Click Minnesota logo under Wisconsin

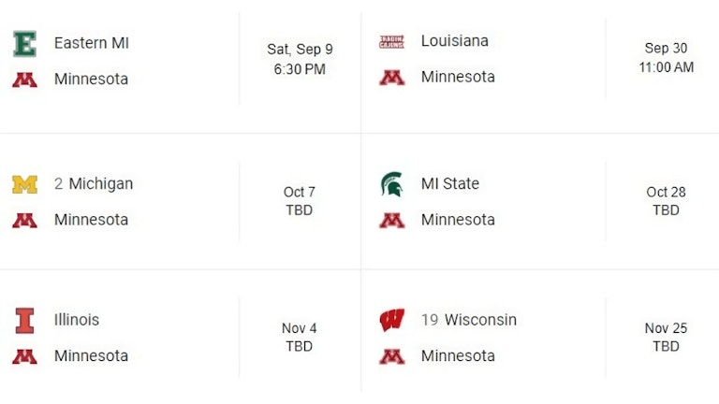pyautogui.click(x=392, y=356)
